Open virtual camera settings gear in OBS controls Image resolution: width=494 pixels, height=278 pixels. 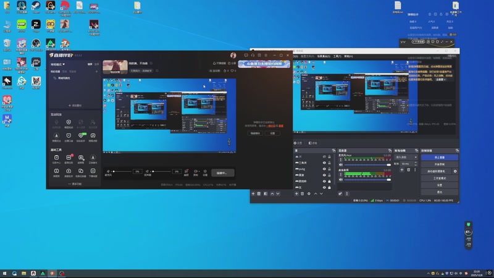455,171
